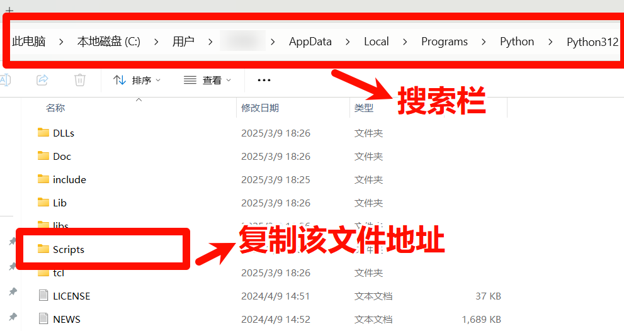Click the Local breadcrumb segment
This screenshot has width=624, height=331.
(377, 42)
